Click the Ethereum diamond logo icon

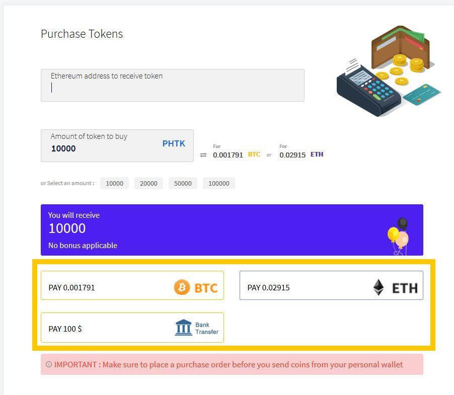click(379, 287)
